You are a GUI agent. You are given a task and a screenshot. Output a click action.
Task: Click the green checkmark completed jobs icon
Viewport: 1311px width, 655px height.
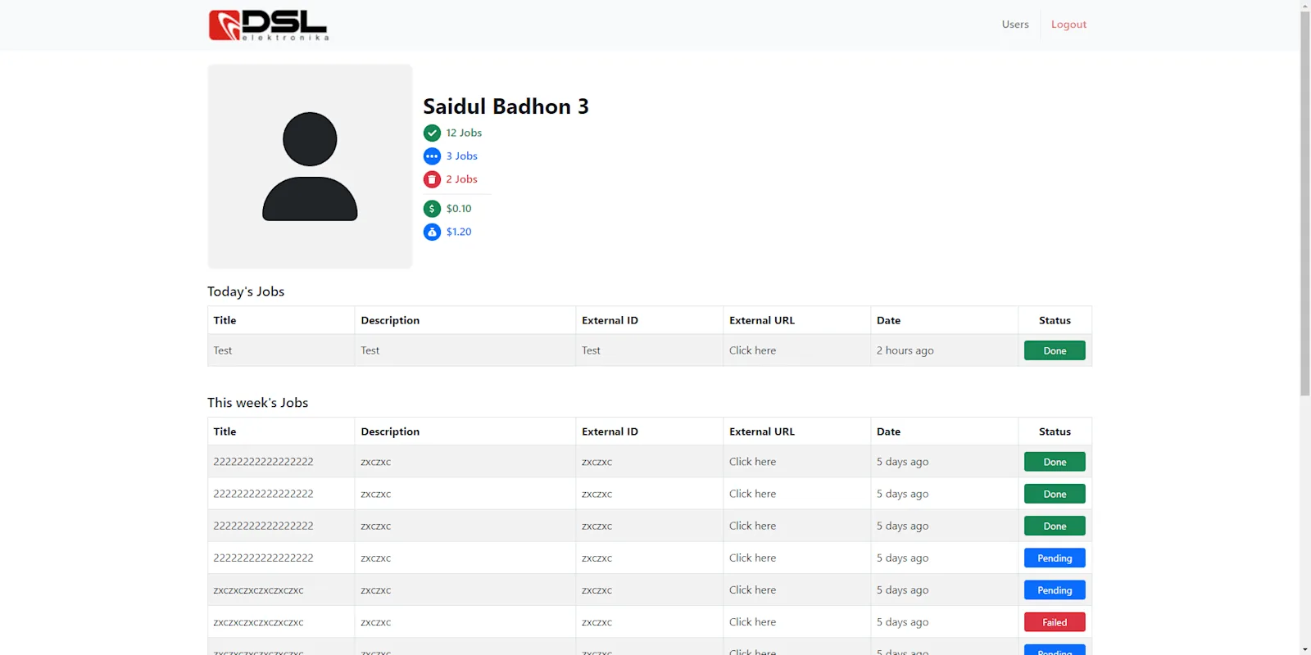click(432, 133)
